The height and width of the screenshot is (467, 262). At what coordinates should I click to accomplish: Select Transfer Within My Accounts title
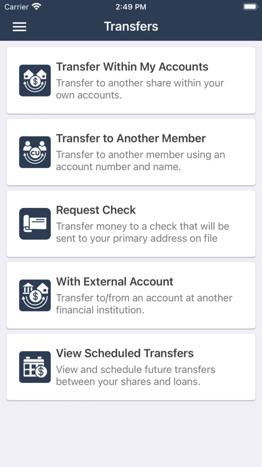(132, 67)
